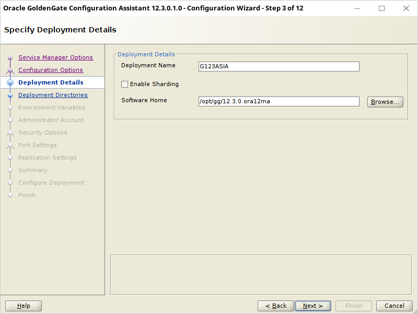Click the Port Settings step label

38,145
